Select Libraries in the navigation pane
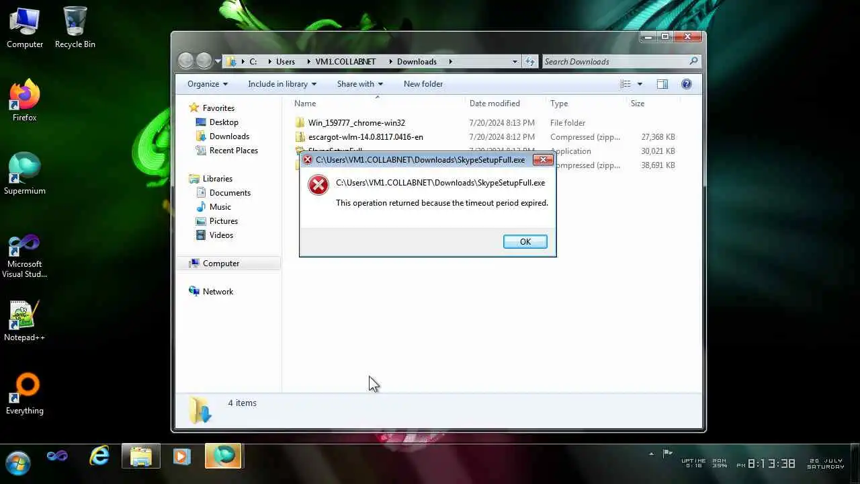 218,179
